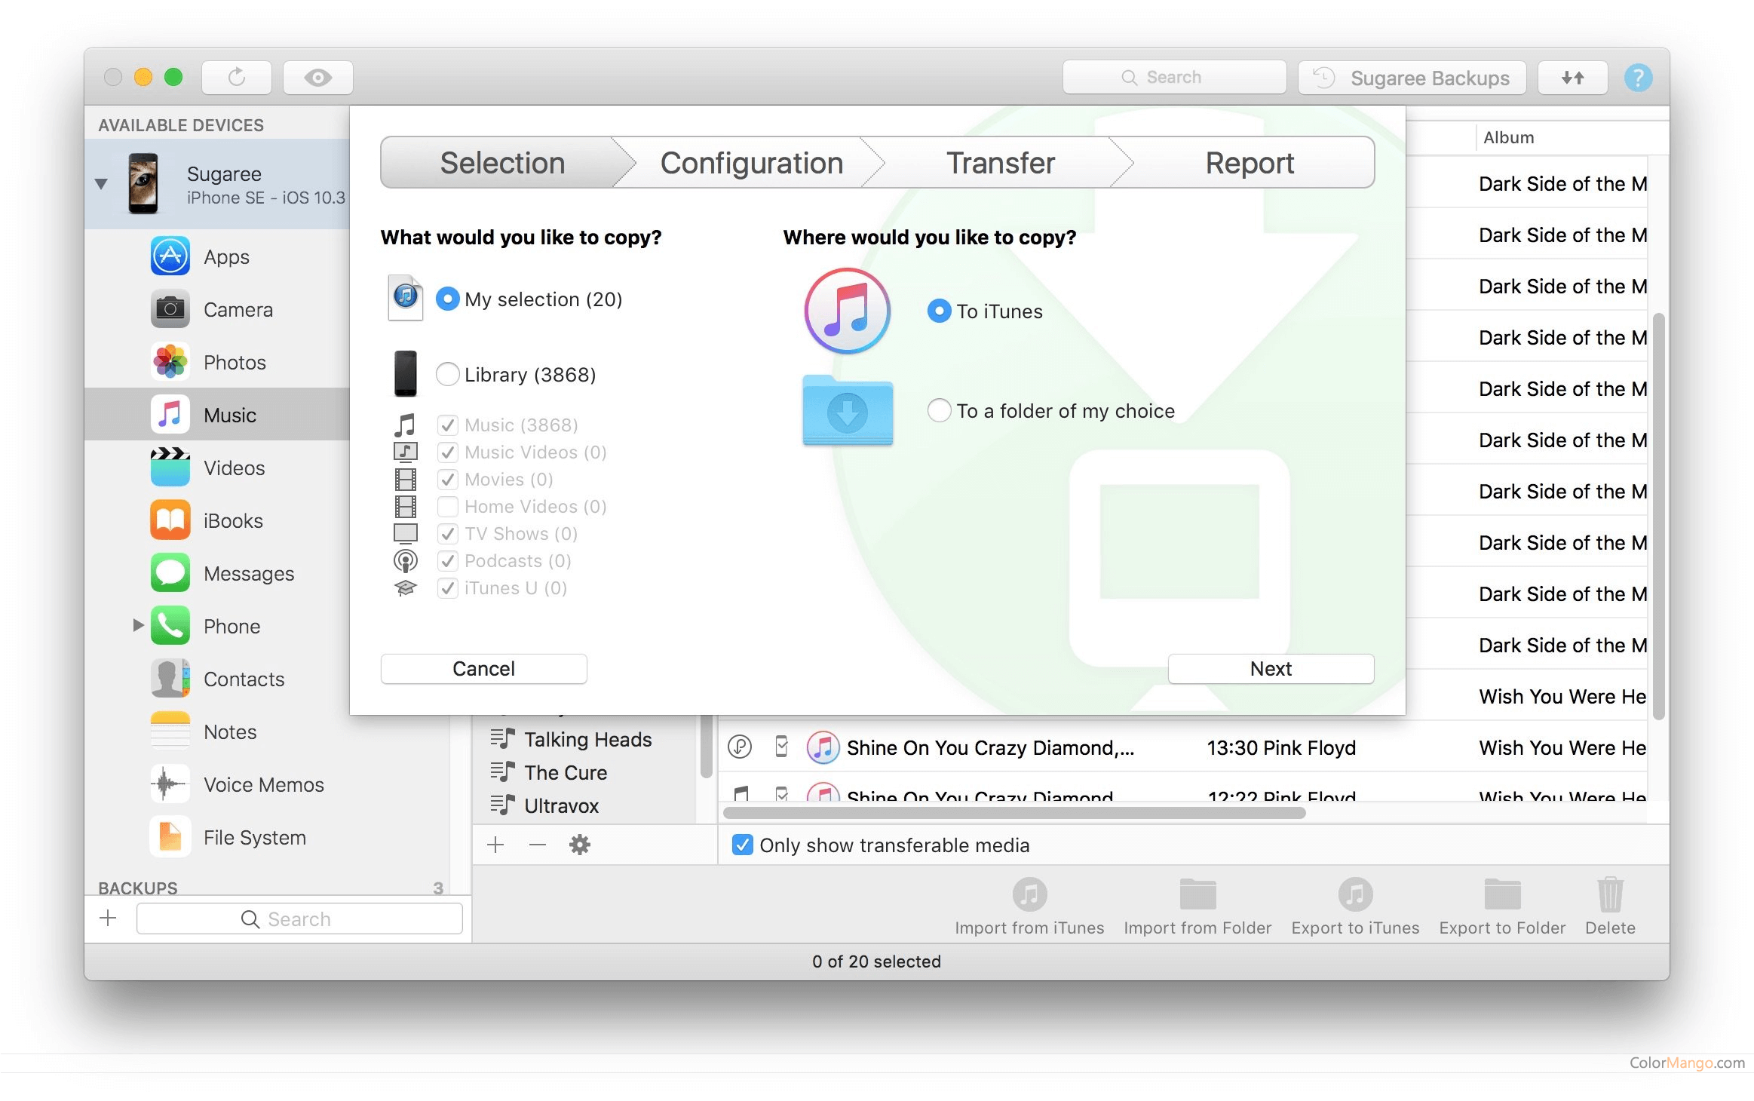Click the refresh icon in toolbar
The image size is (1754, 1101).
coord(237,78)
